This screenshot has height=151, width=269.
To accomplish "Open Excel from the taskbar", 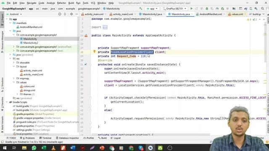I will pos(44,148).
